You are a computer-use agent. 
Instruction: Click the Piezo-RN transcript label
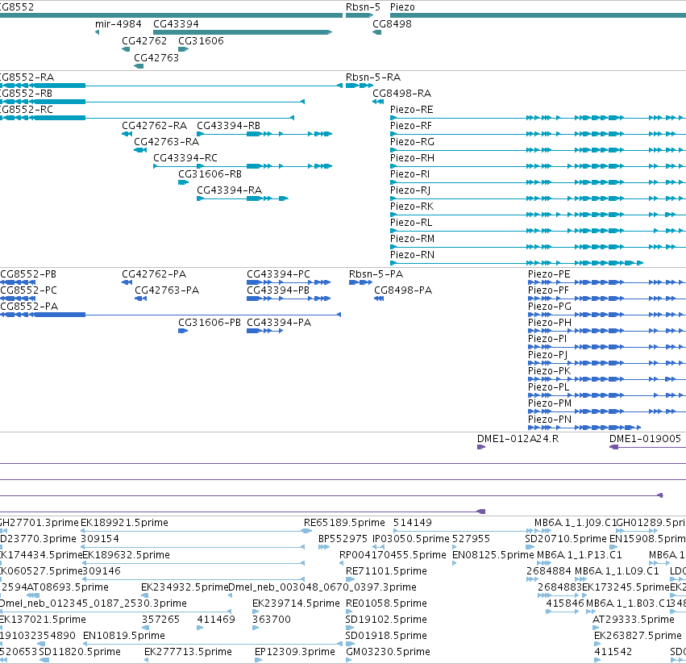point(412,254)
